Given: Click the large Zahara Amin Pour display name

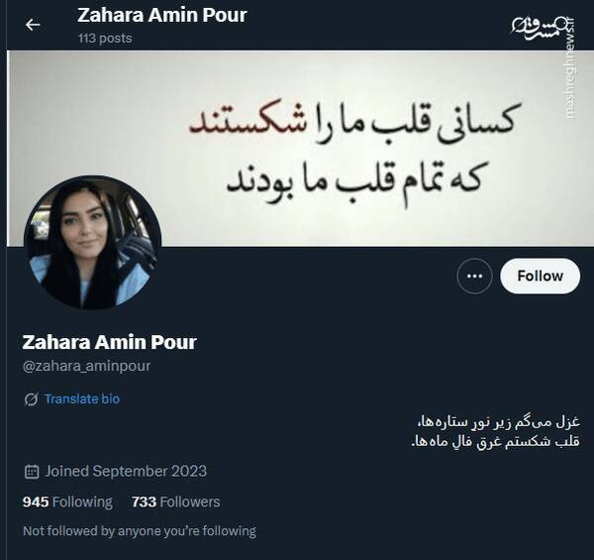Looking at the screenshot, I should (110, 342).
